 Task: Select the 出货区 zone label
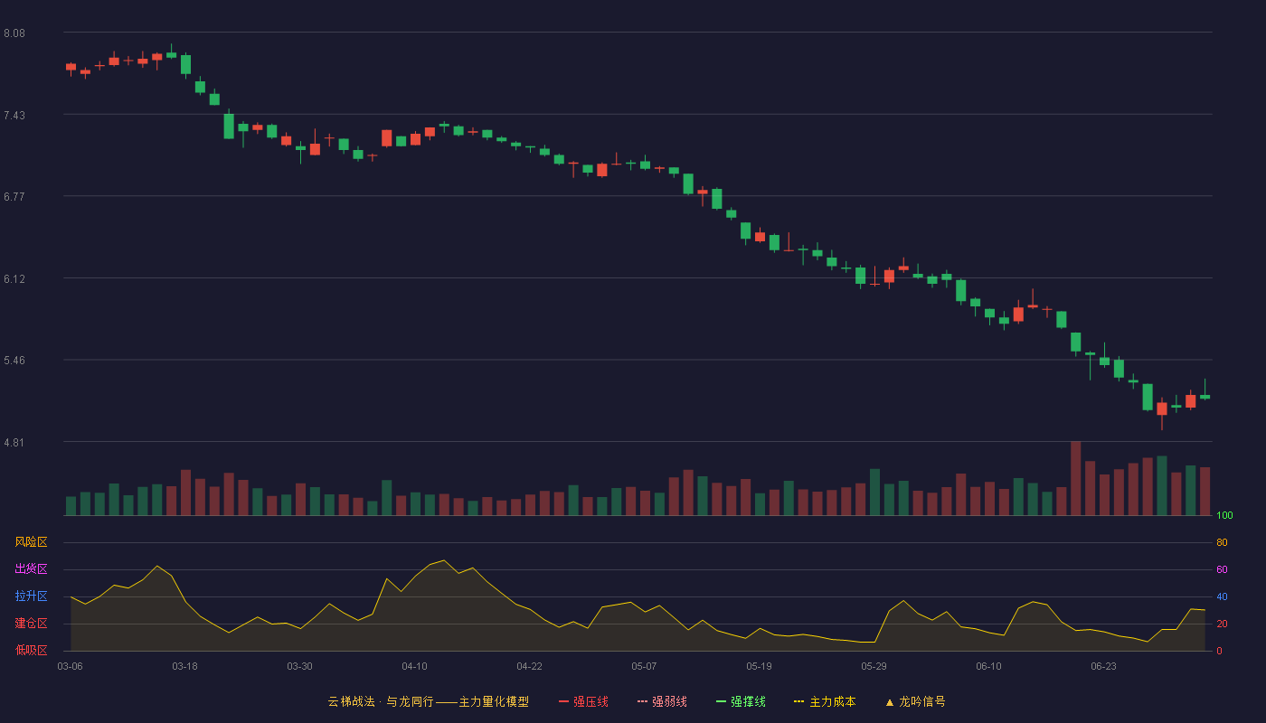pyautogui.click(x=32, y=569)
